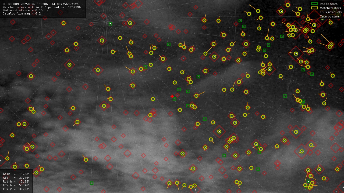
Task: Click the Alt = 39.46° readout
Action: coord(16,178)
